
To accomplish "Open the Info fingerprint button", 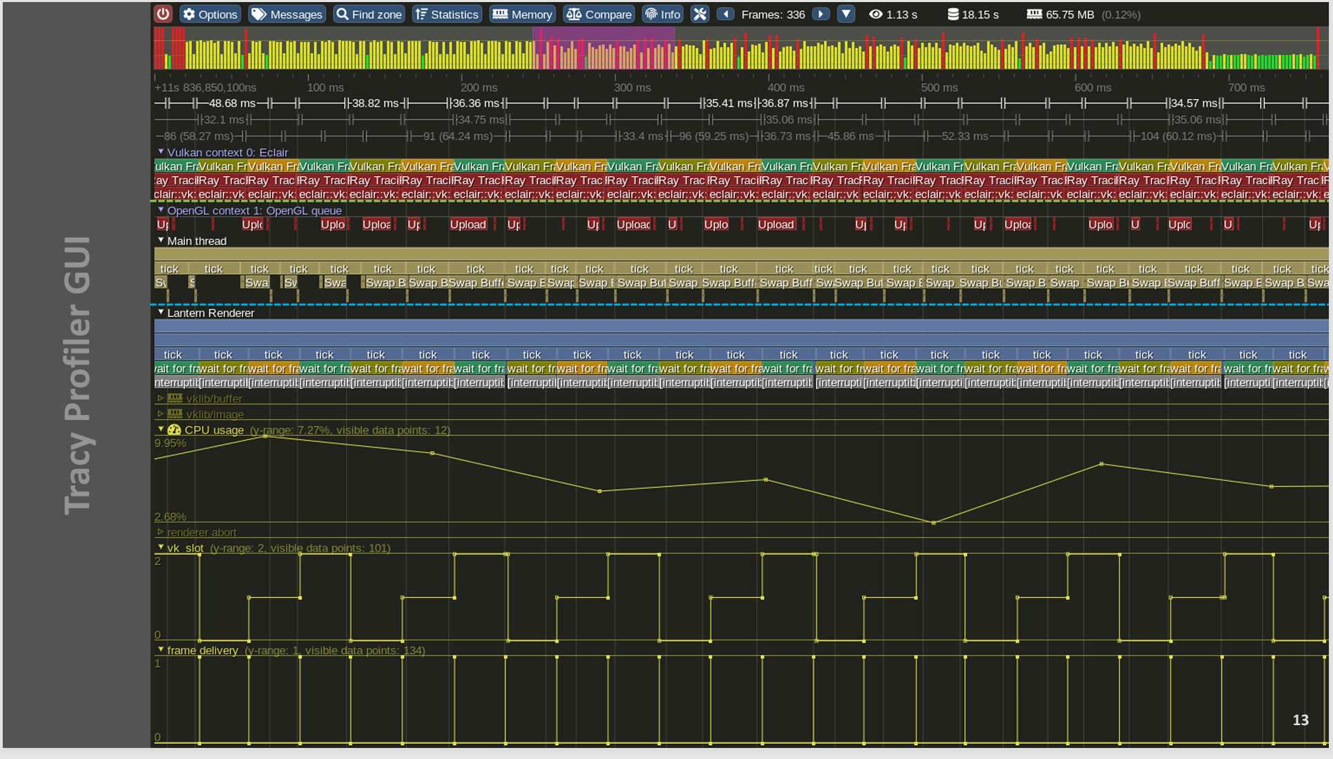I will (662, 14).
